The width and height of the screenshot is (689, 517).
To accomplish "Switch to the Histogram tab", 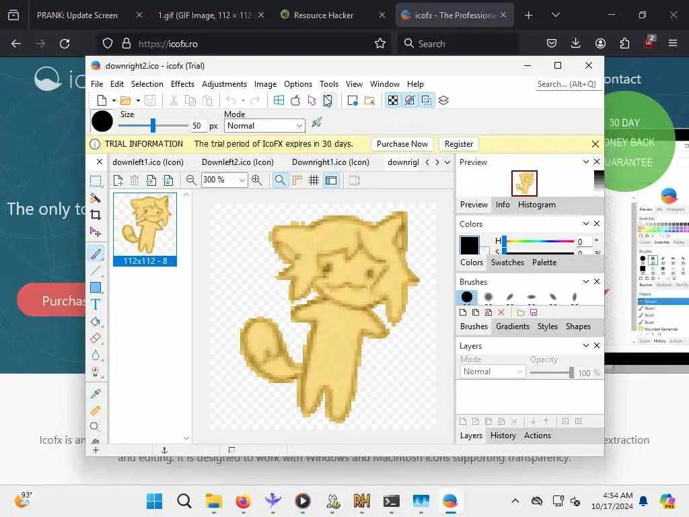I will [x=536, y=205].
